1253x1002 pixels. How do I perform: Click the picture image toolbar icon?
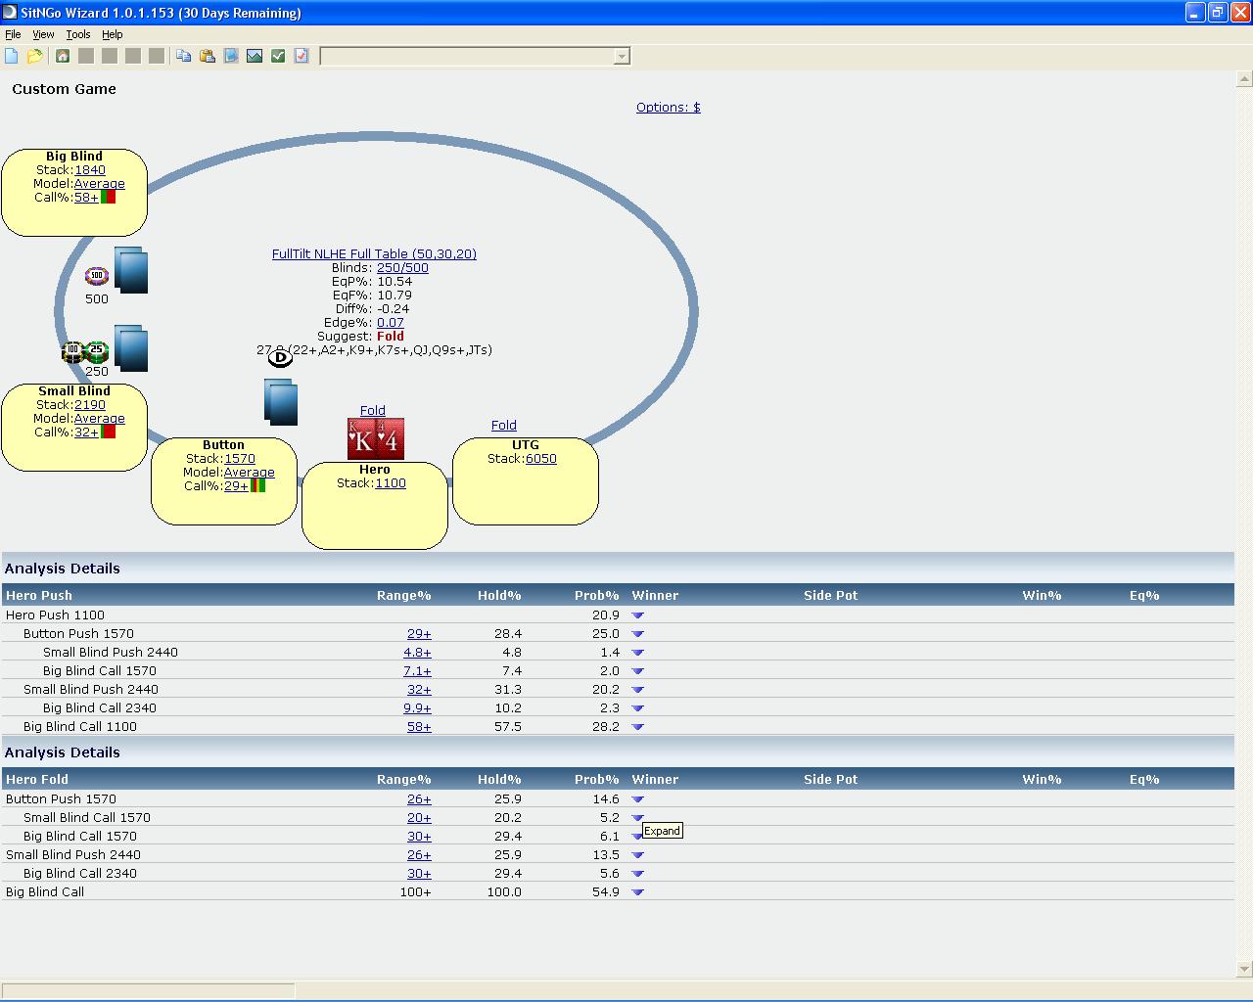pos(255,56)
